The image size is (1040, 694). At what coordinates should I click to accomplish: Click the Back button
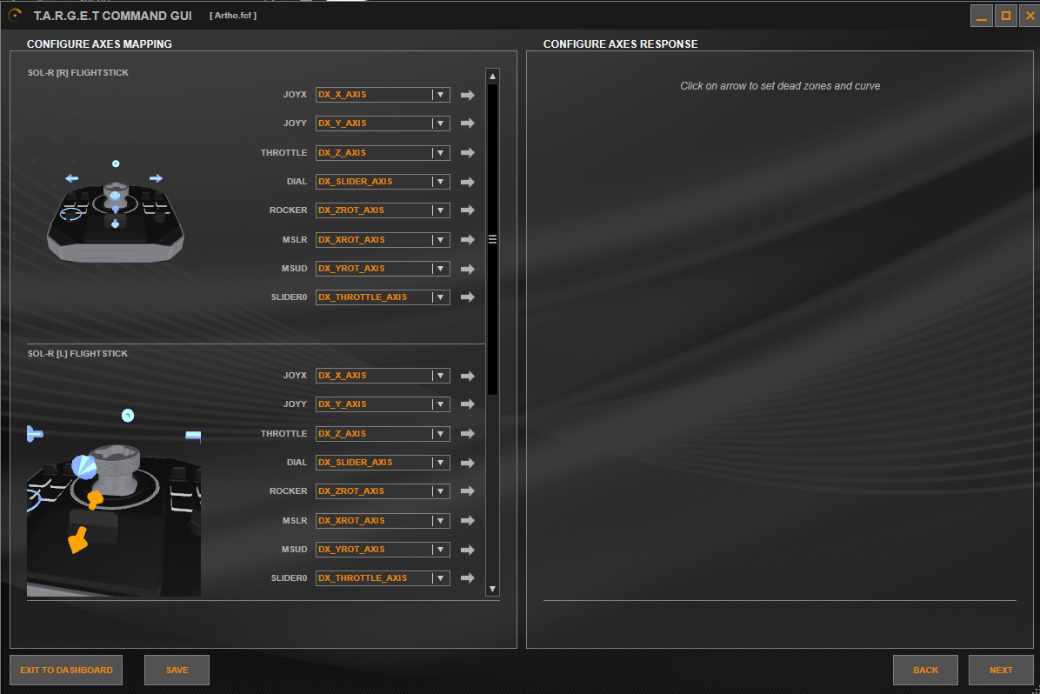tap(925, 671)
